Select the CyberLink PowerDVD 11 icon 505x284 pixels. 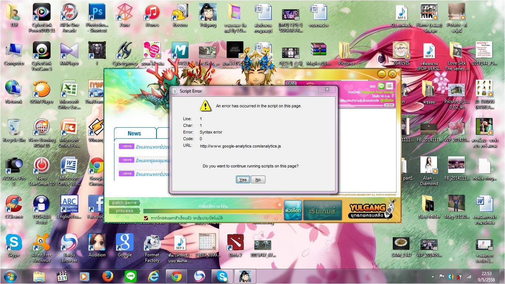[x=42, y=18]
